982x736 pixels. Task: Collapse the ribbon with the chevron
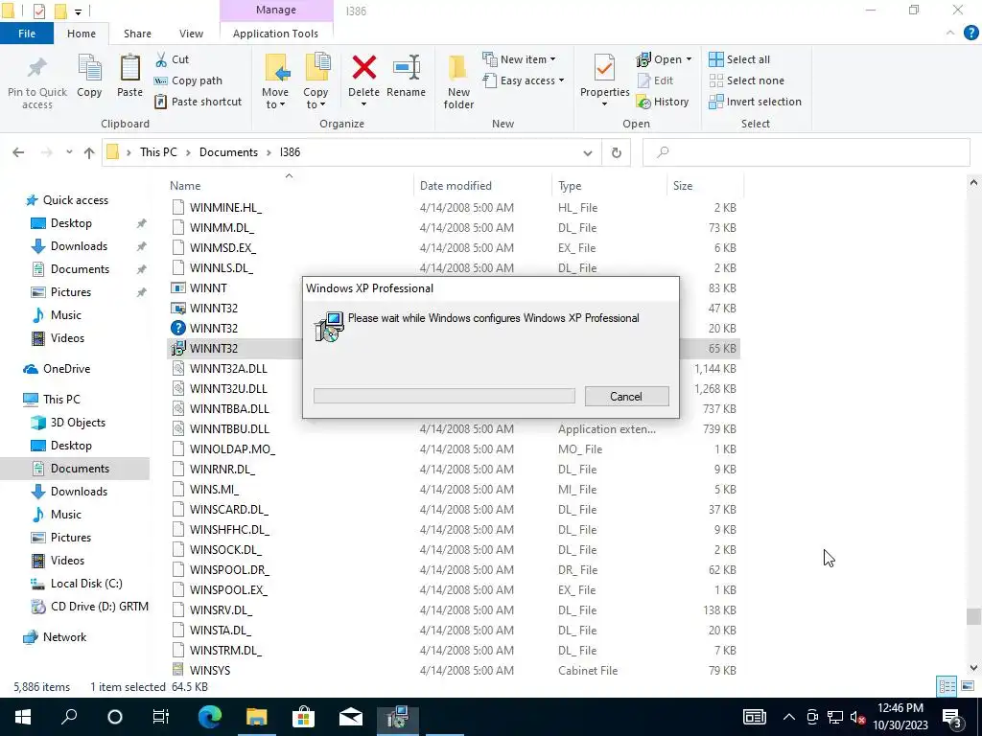[950, 33]
